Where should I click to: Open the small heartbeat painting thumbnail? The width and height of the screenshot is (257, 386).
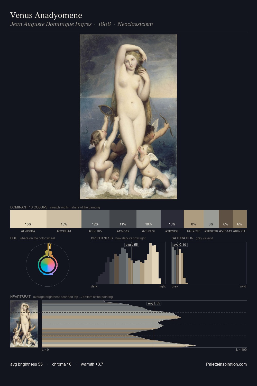24,324
